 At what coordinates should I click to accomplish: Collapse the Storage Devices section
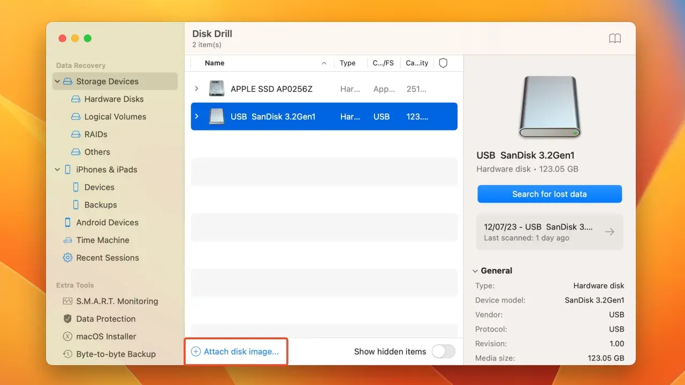[57, 81]
